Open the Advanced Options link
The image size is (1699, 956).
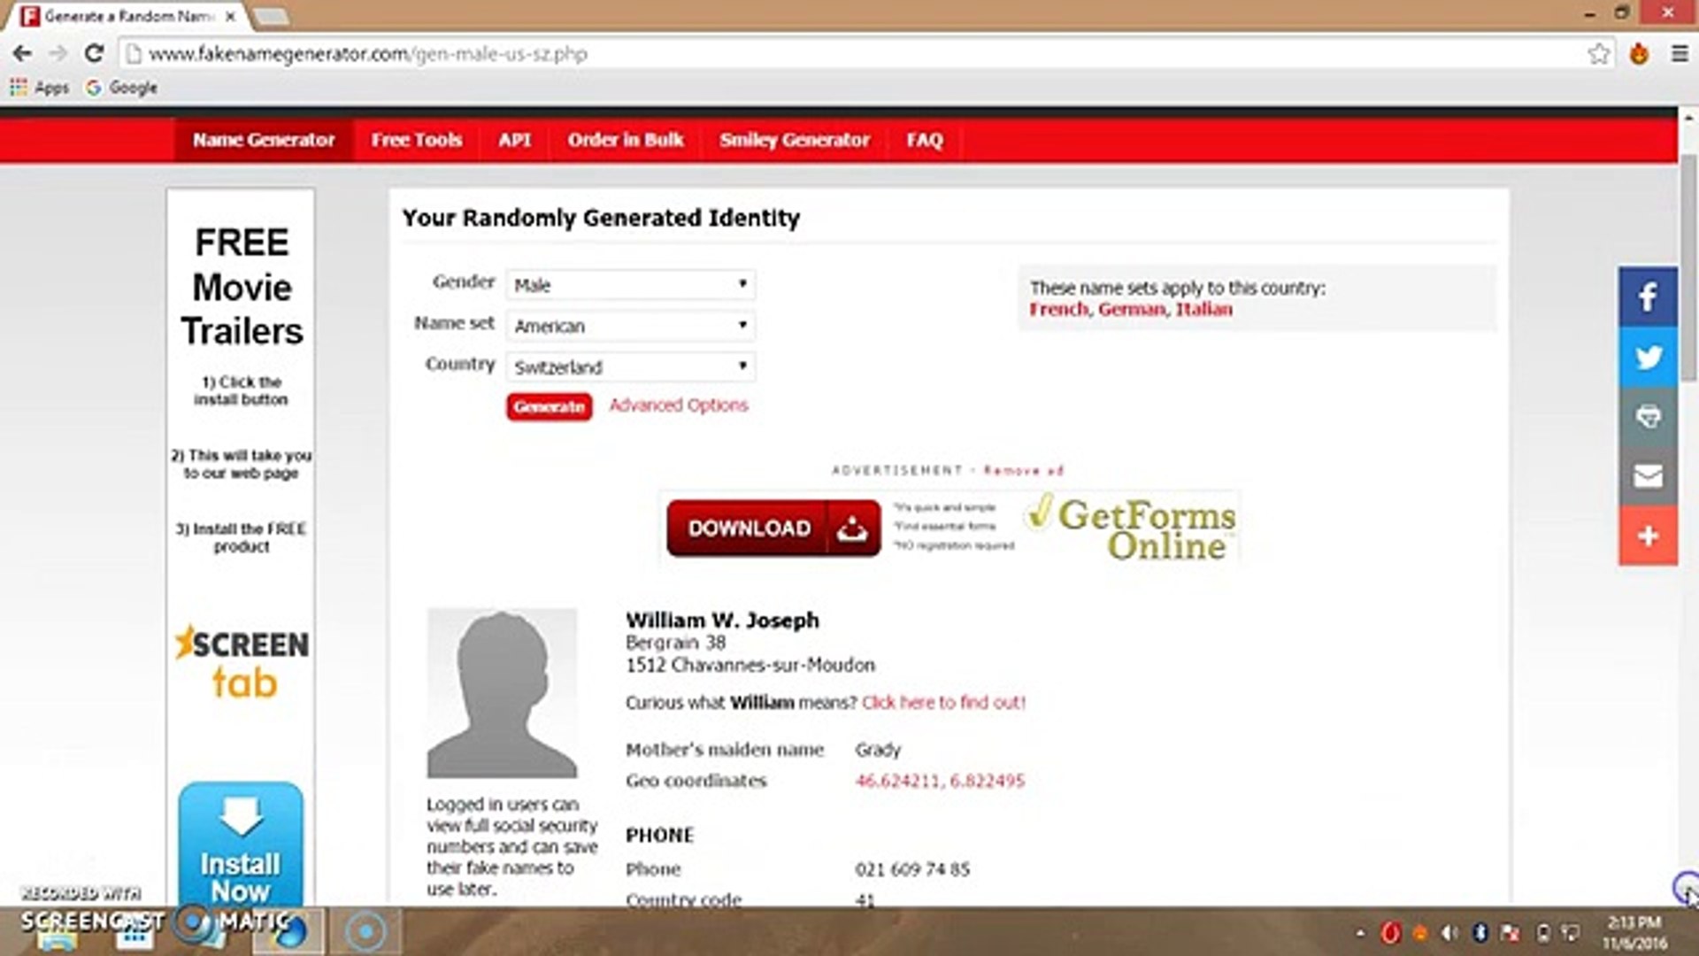[x=678, y=405]
